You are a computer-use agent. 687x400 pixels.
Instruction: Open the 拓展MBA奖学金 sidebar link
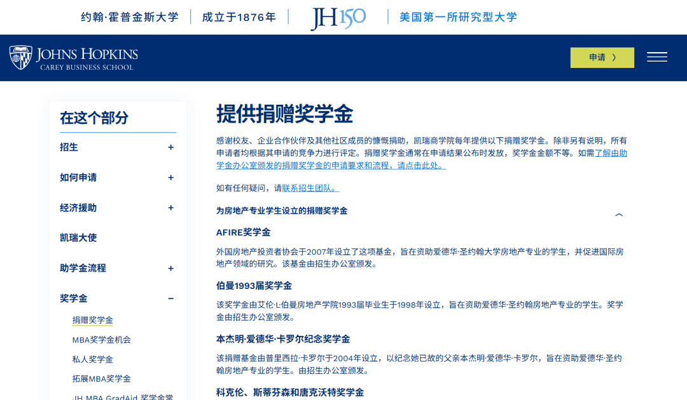coord(101,378)
